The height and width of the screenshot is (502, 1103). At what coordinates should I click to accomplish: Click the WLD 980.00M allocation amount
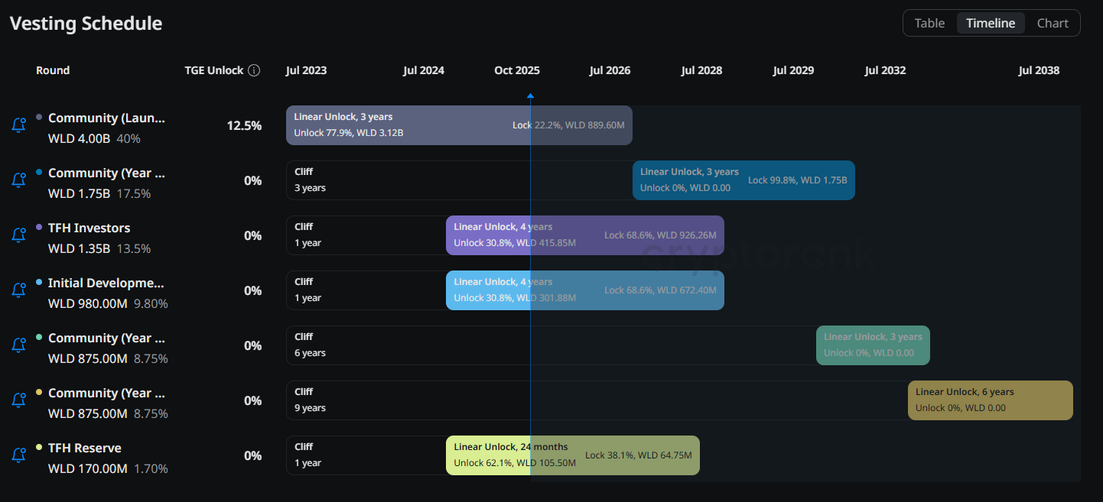click(x=88, y=303)
